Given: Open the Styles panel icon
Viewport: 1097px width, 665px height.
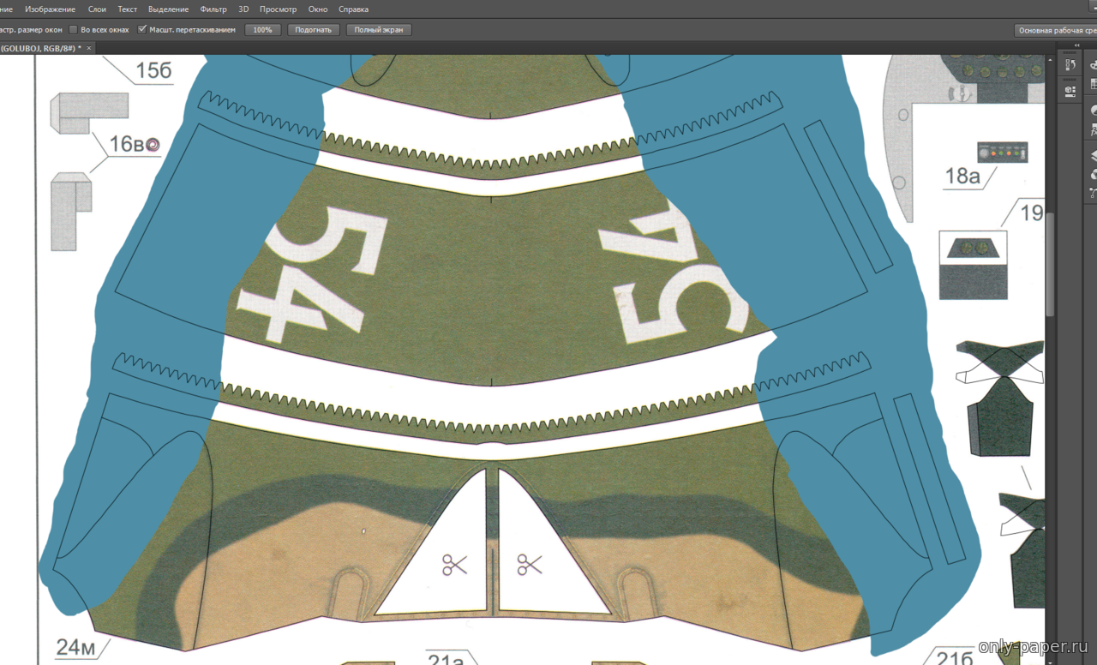Looking at the screenshot, I should [1094, 129].
